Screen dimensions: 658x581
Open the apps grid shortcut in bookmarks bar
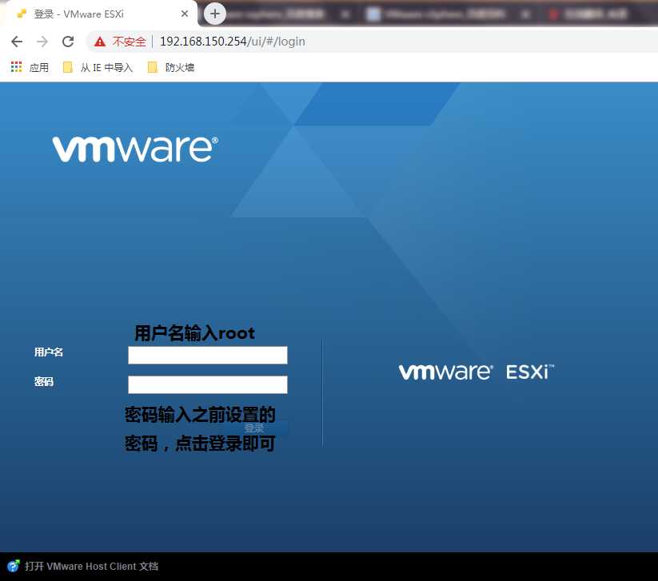point(16,67)
